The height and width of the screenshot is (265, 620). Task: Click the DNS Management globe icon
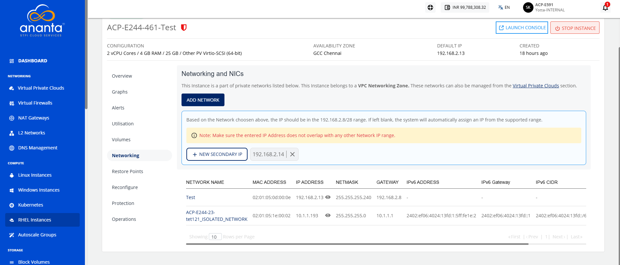pyautogui.click(x=12, y=148)
